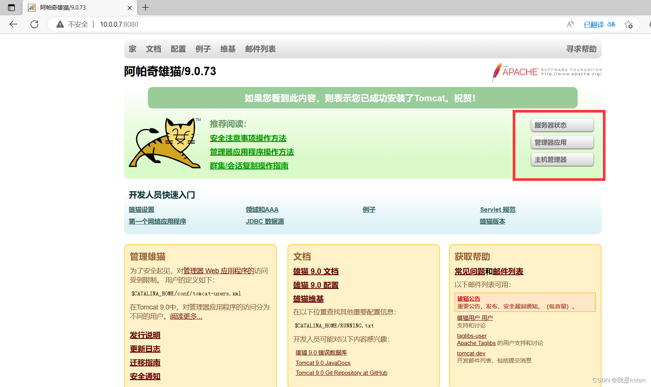Viewport: 651px width, 387px height.
Task: Open a new tab with plus icon
Action: pyautogui.click(x=146, y=7)
